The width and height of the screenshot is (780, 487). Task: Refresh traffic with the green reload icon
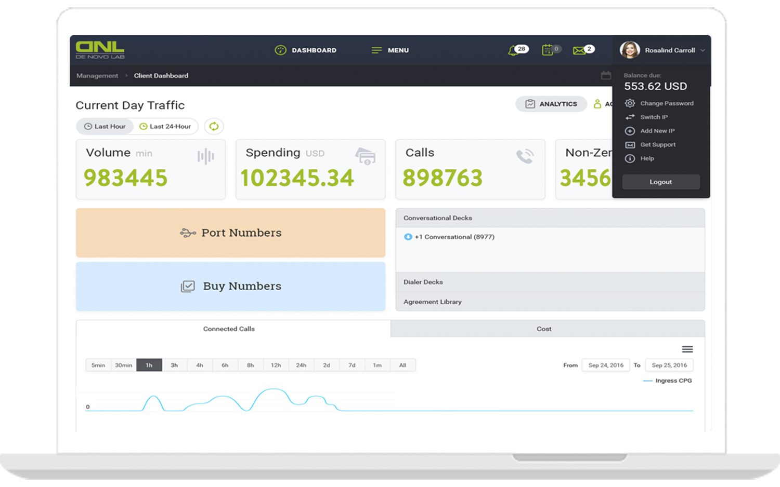click(x=214, y=126)
